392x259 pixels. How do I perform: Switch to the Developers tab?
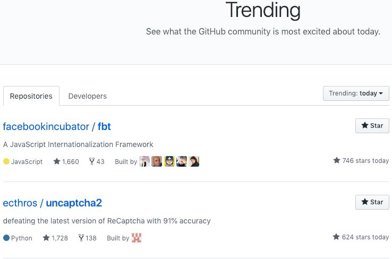point(87,96)
